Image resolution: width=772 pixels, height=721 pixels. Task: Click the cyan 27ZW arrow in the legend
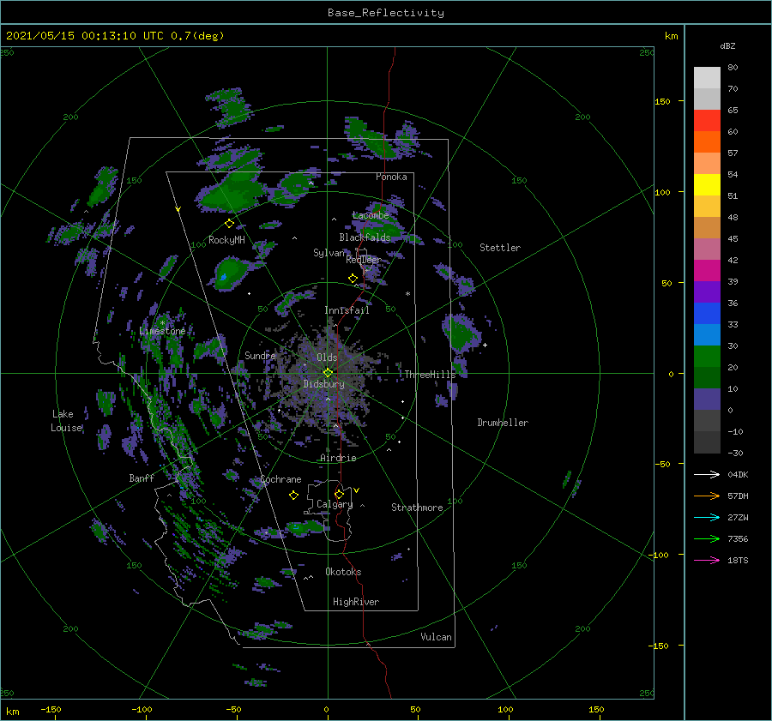pos(707,517)
